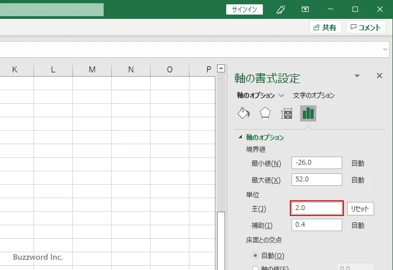The height and width of the screenshot is (270, 393).
Task: Open the Size & Properties tab icon
Action: pyautogui.click(x=287, y=113)
